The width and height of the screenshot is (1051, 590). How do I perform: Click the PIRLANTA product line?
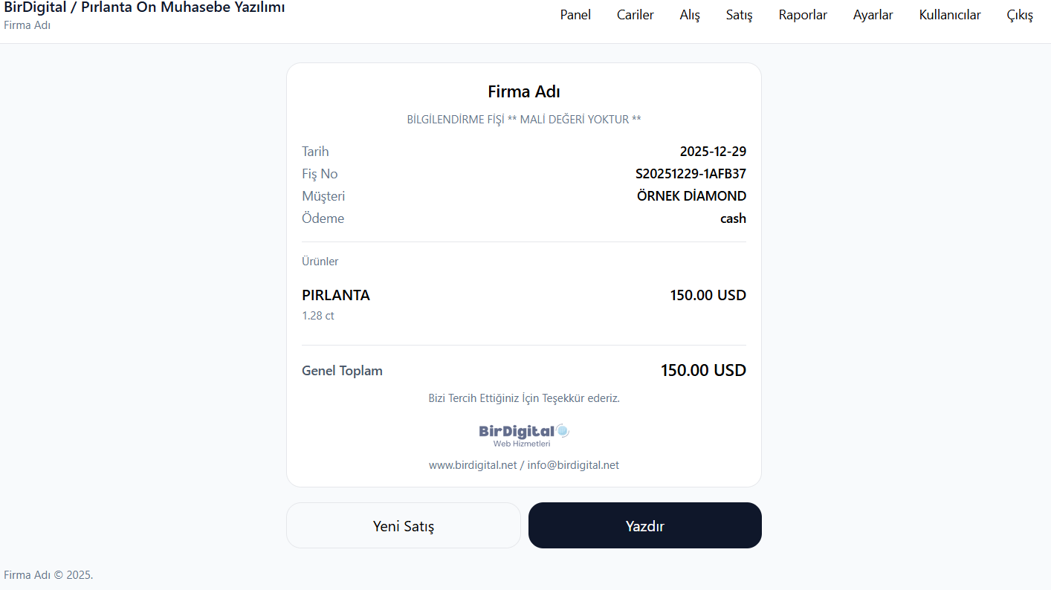336,295
